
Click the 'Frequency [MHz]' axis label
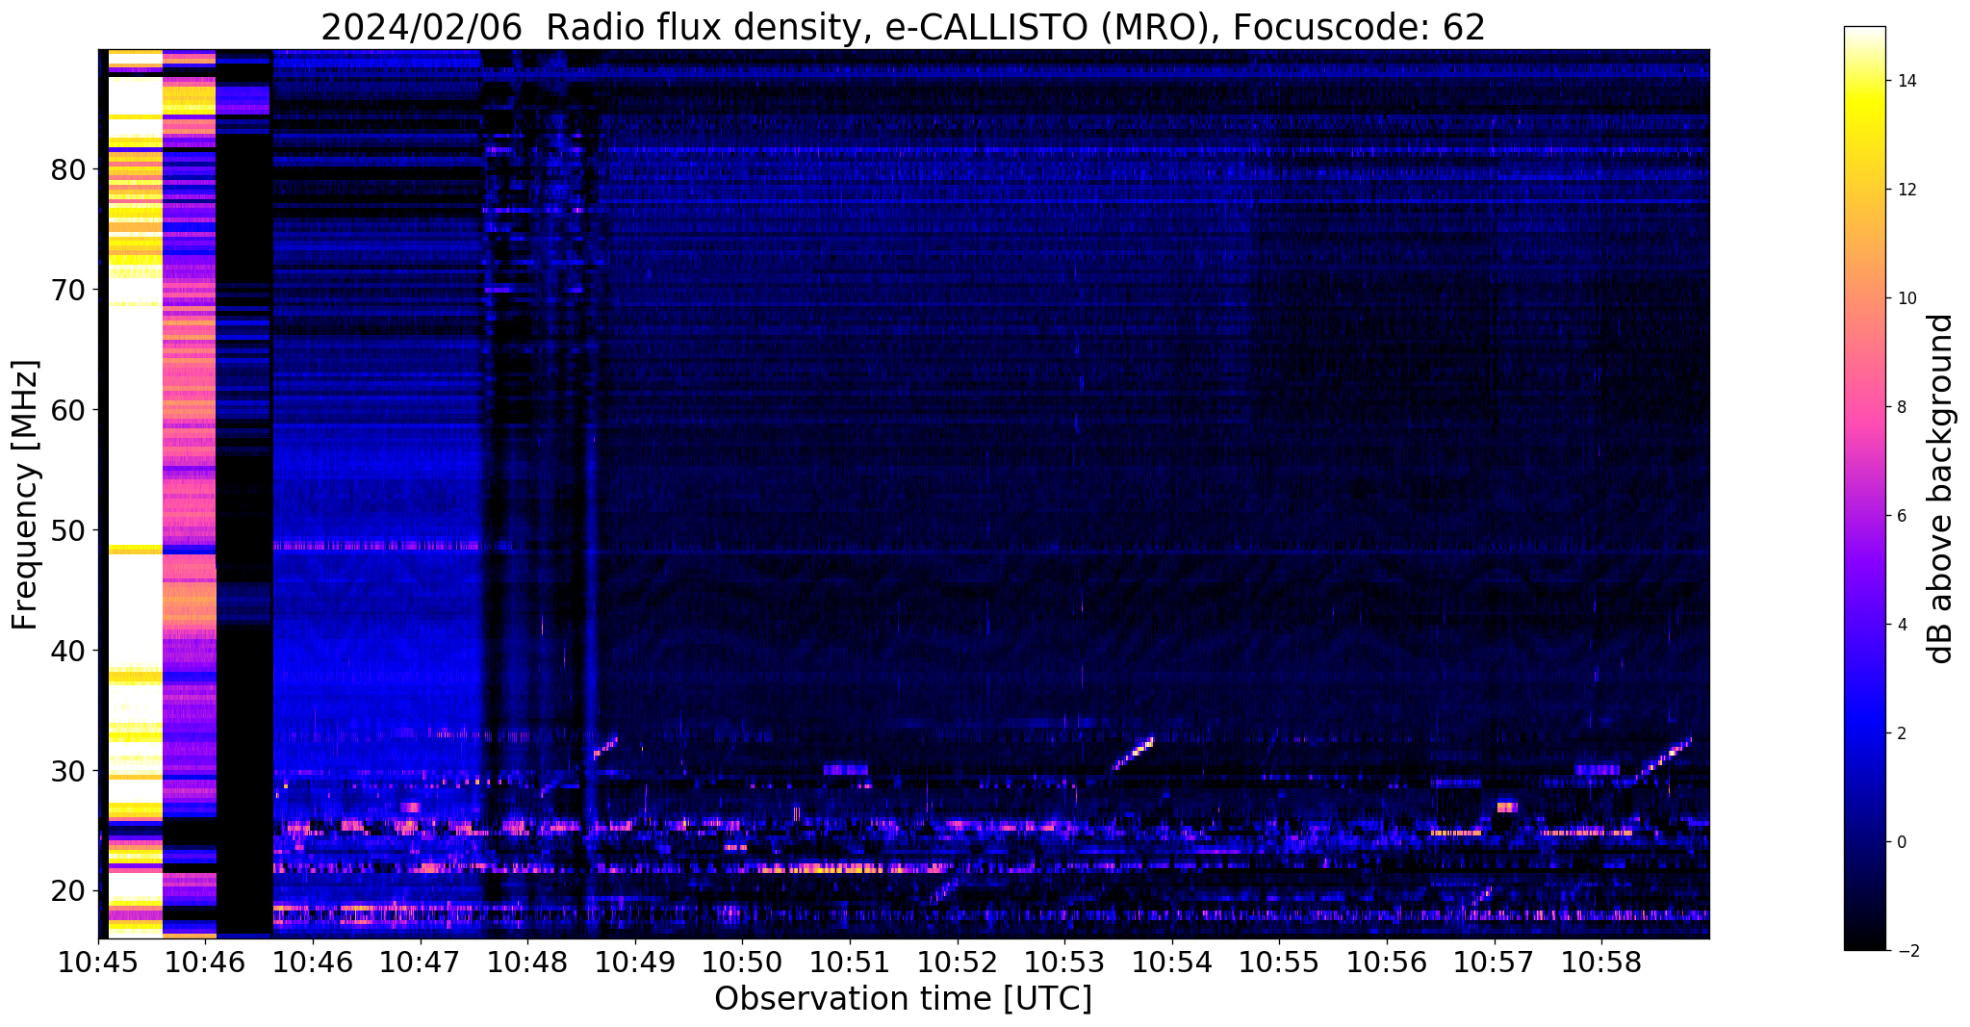pyautogui.click(x=26, y=495)
